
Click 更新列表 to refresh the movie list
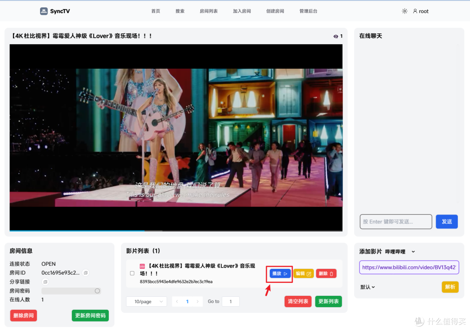tap(328, 301)
